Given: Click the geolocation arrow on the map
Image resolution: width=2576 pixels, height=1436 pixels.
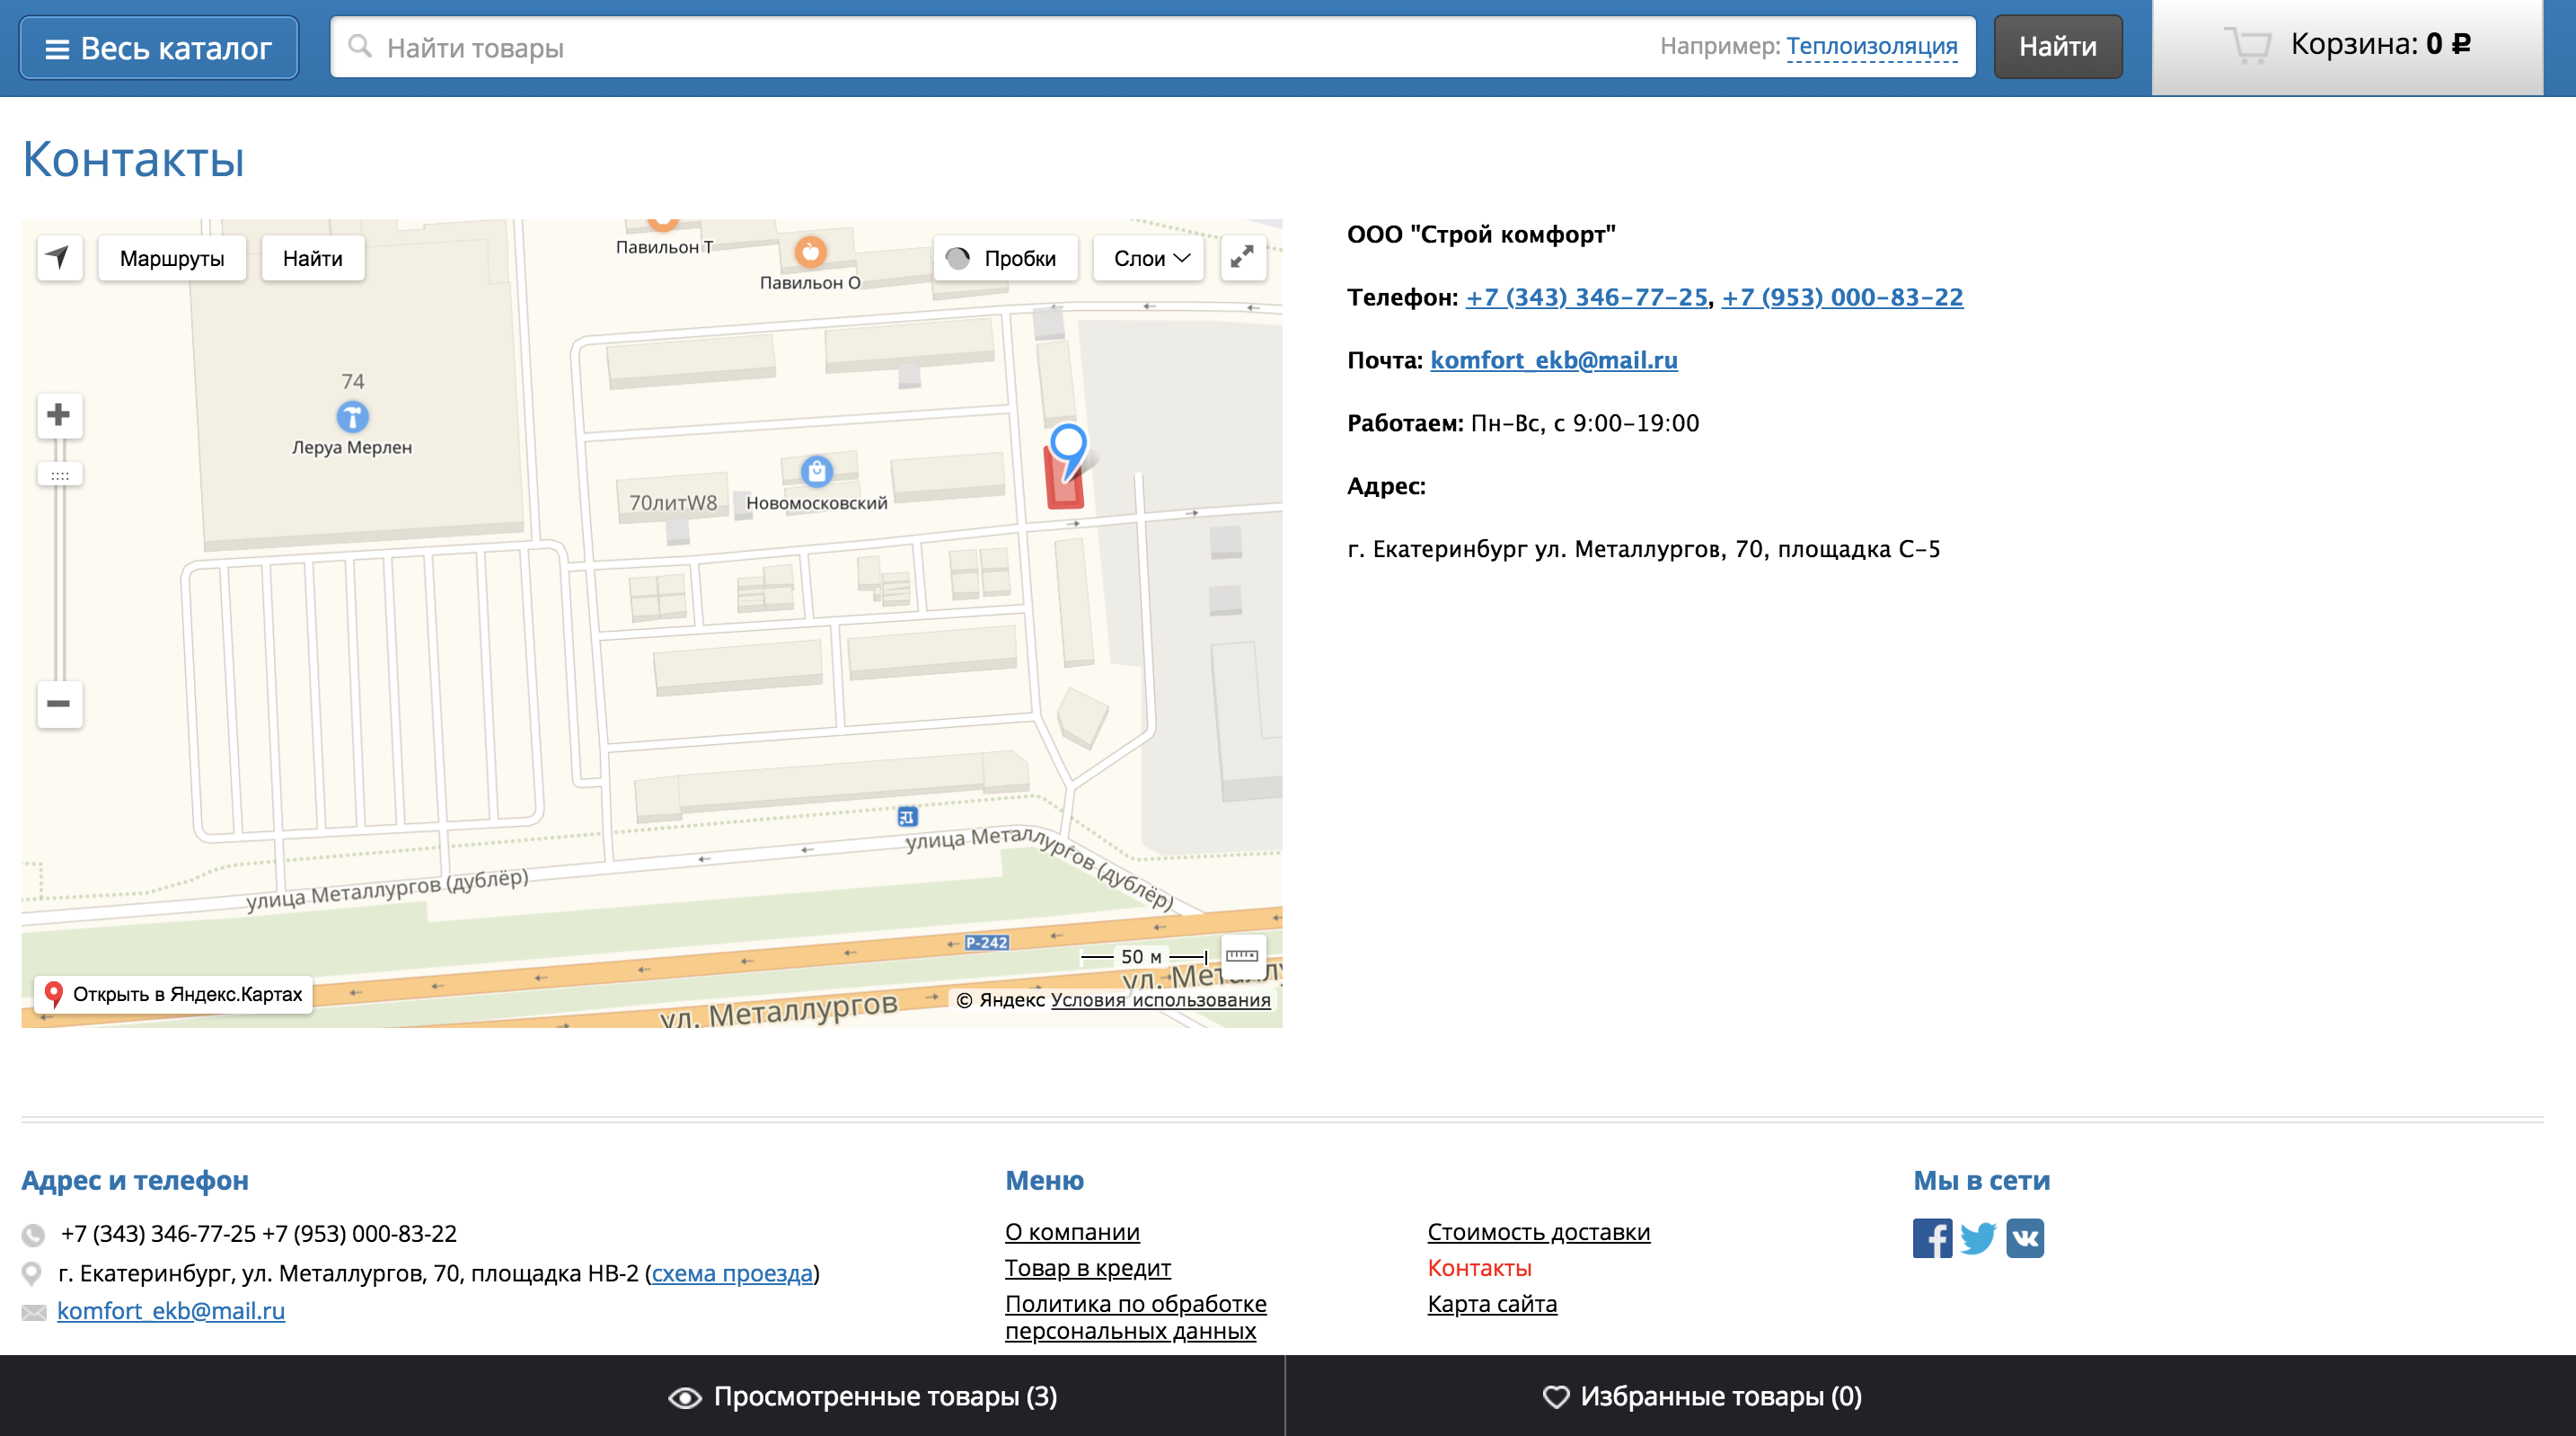Looking at the screenshot, I should (59, 257).
